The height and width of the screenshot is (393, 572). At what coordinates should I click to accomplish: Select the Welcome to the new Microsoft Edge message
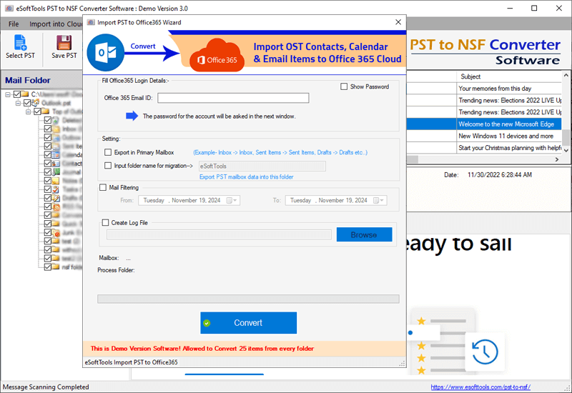(x=484, y=124)
